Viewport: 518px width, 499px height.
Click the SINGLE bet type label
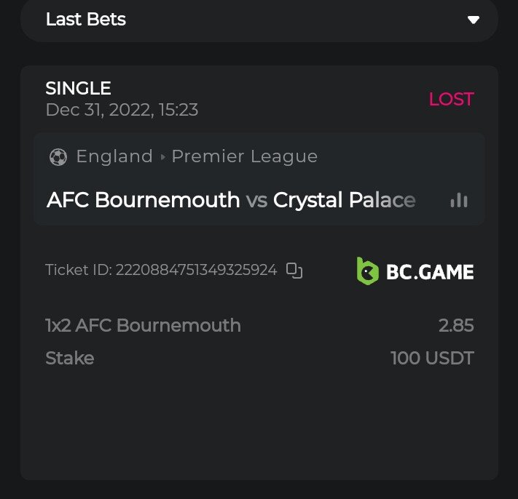pos(78,89)
